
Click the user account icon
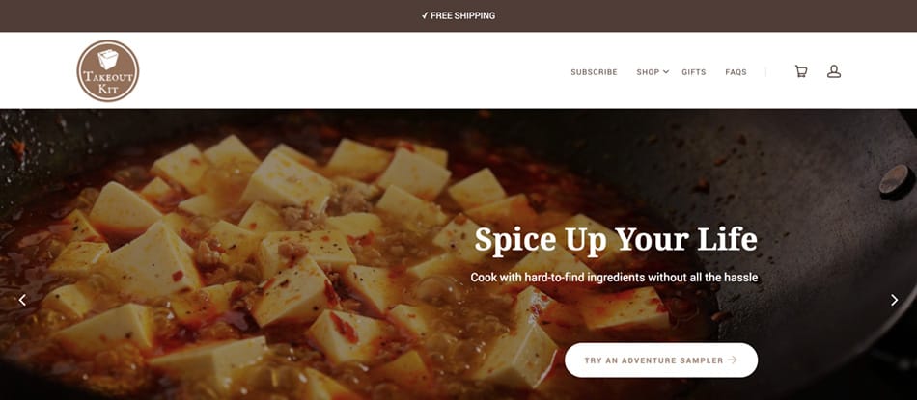pyautogui.click(x=833, y=71)
